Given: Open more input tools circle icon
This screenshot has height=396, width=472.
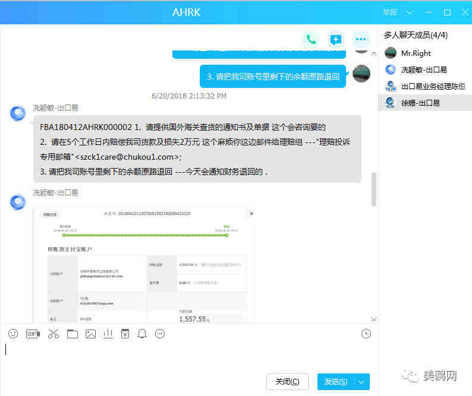Looking at the screenshot, I should pyautogui.click(x=160, y=334).
